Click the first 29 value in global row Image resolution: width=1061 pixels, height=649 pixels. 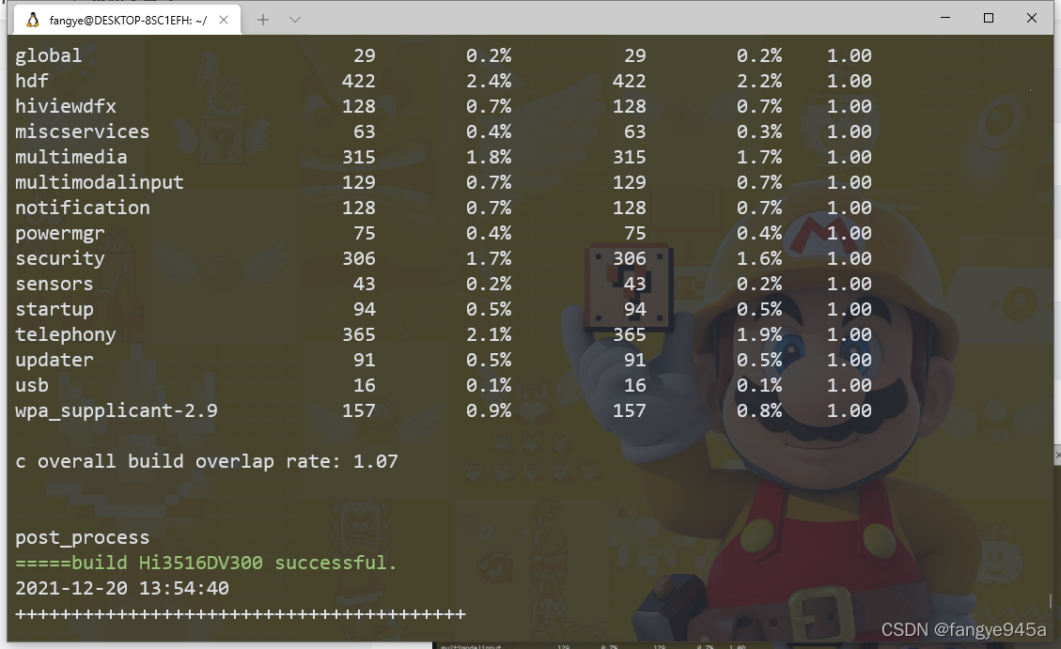pos(364,55)
